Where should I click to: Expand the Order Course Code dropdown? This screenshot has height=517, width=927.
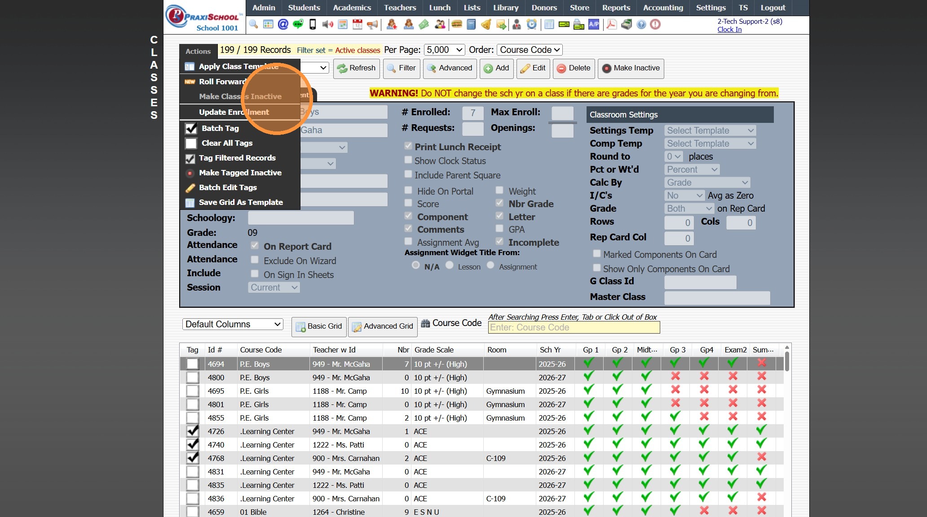point(530,50)
